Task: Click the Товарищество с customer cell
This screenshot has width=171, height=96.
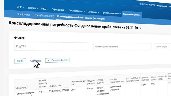Action: click(25, 93)
